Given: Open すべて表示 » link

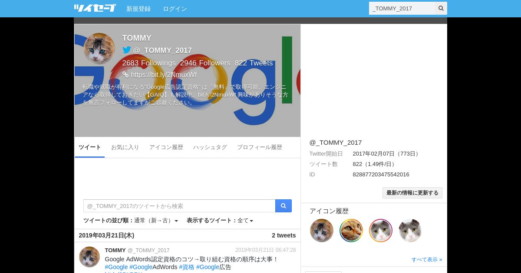Looking at the screenshot, I should click(427, 260).
